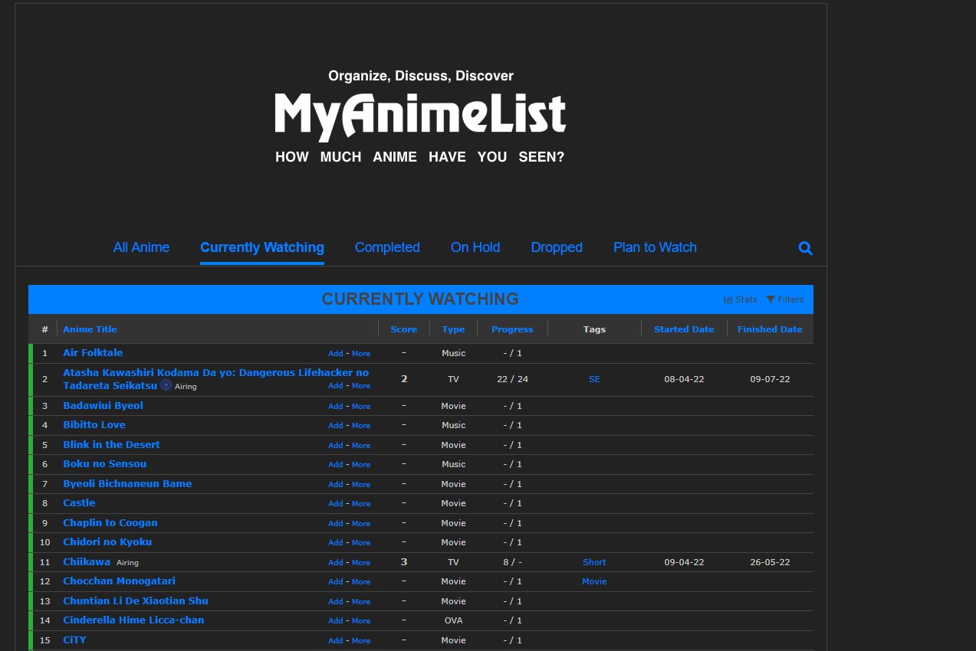Switch to the Completed tab
Screen dimensions: 976x651
click(x=387, y=247)
